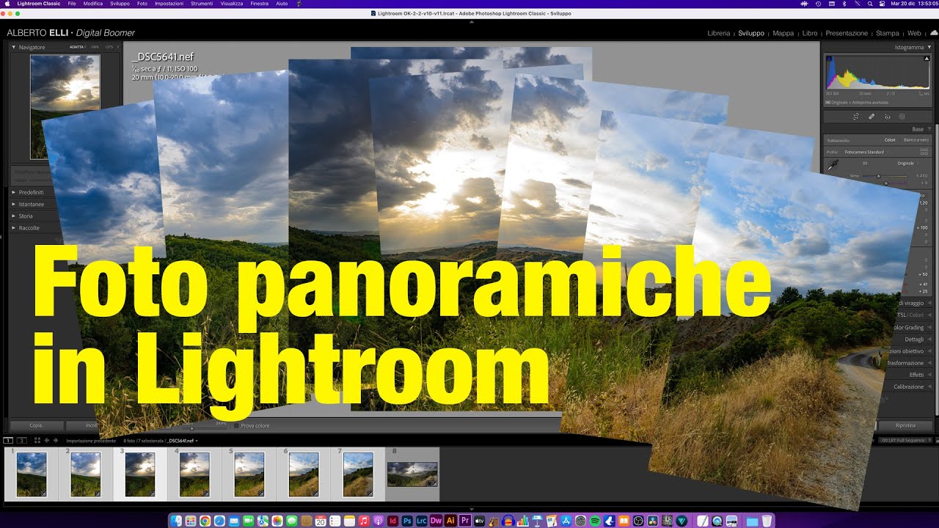Image resolution: width=939 pixels, height=528 pixels.
Task: Expand the Raccolte panel
Action: pos(13,228)
